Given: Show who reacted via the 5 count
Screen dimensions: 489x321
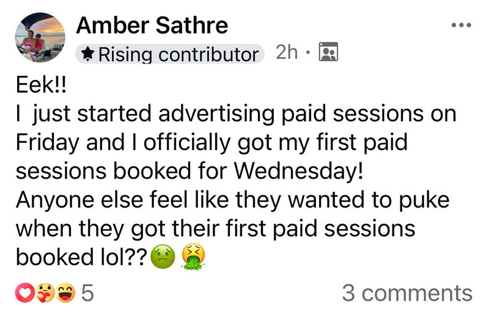Looking at the screenshot, I should [88, 294].
